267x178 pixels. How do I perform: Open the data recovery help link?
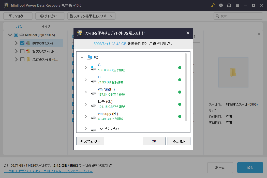[48, 171]
